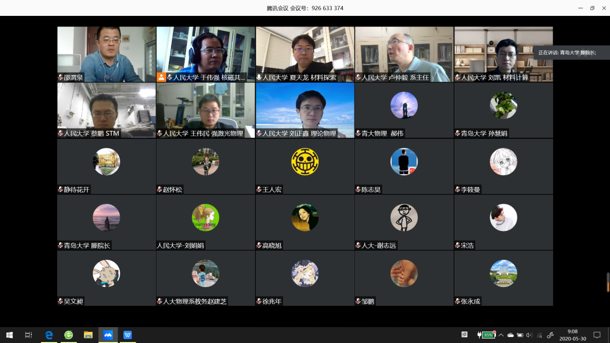The height and width of the screenshot is (343, 610).
Task: Click the orange scrollbar on the right edge
Action: (x=608, y=287)
